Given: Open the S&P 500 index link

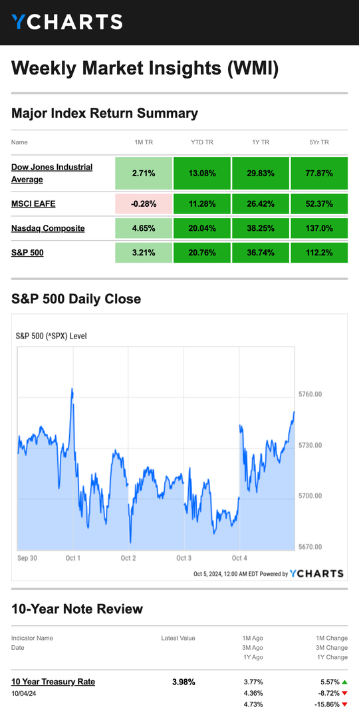Looking at the screenshot, I should (x=27, y=252).
